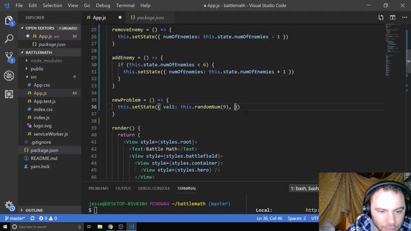Open index.css in the file tree
The image size is (411, 231).
click(x=50, y=109)
